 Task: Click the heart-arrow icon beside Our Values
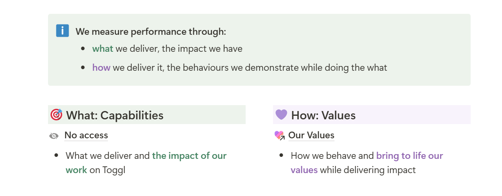coord(279,136)
